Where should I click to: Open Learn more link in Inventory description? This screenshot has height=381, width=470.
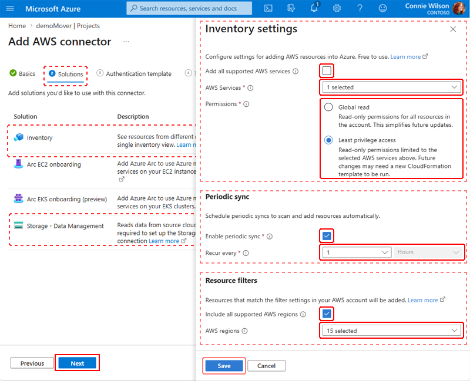(x=186, y=144)
